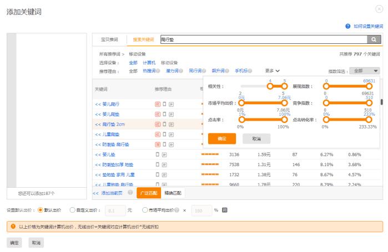The height and width of the screenshot is (252, 388).
Task: Click the help icon next to 手机标
Action: [x=250, y=71]
